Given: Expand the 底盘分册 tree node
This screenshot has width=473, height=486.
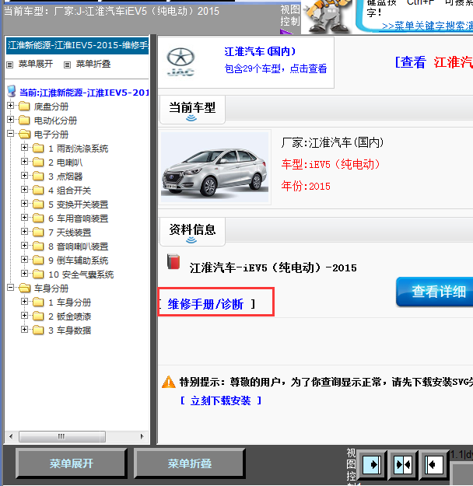Looking at the screenshot, I should click(x=10, y=106).
